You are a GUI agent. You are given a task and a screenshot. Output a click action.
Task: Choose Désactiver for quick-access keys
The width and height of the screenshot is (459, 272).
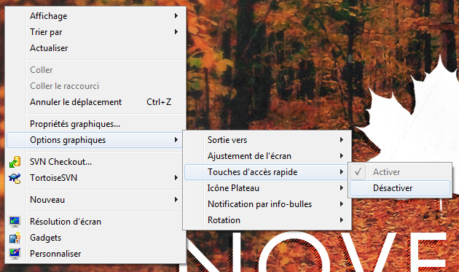pos(400,188)
